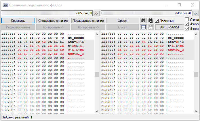Click offset 2B3760 in left pane

pyautogui.click(x=8, y=54)
